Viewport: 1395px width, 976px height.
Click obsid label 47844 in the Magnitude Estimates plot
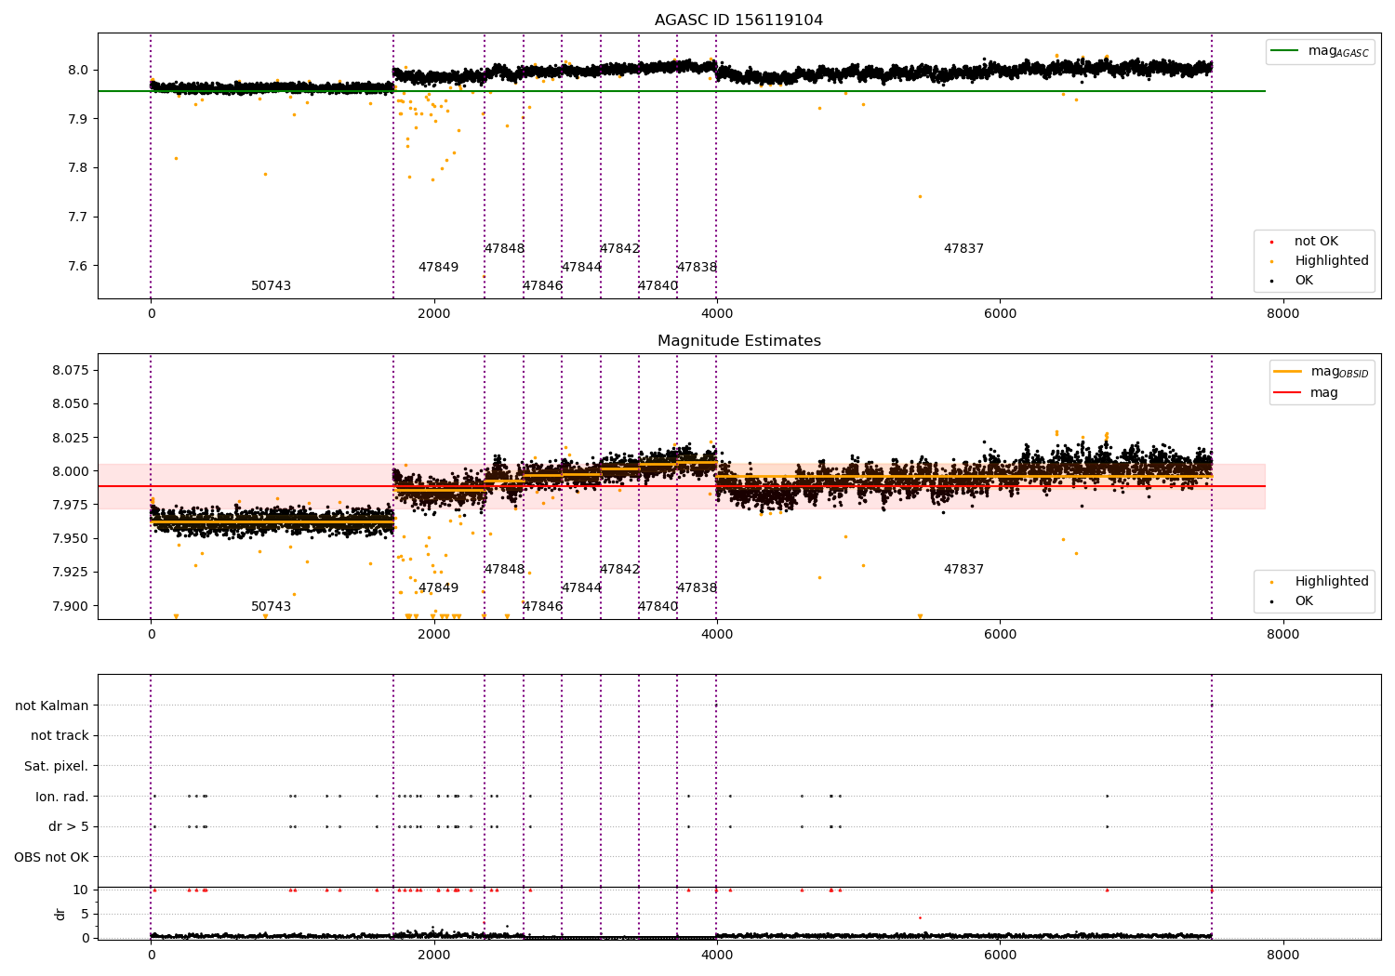point(581,588)
